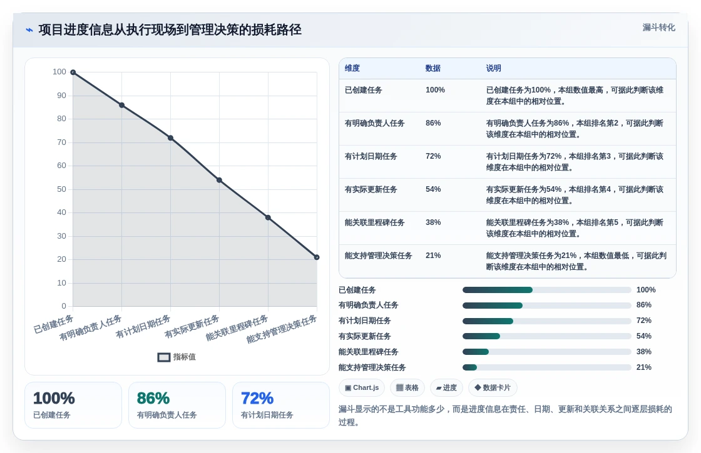Select table cell 已创建任务

(364, 90)
